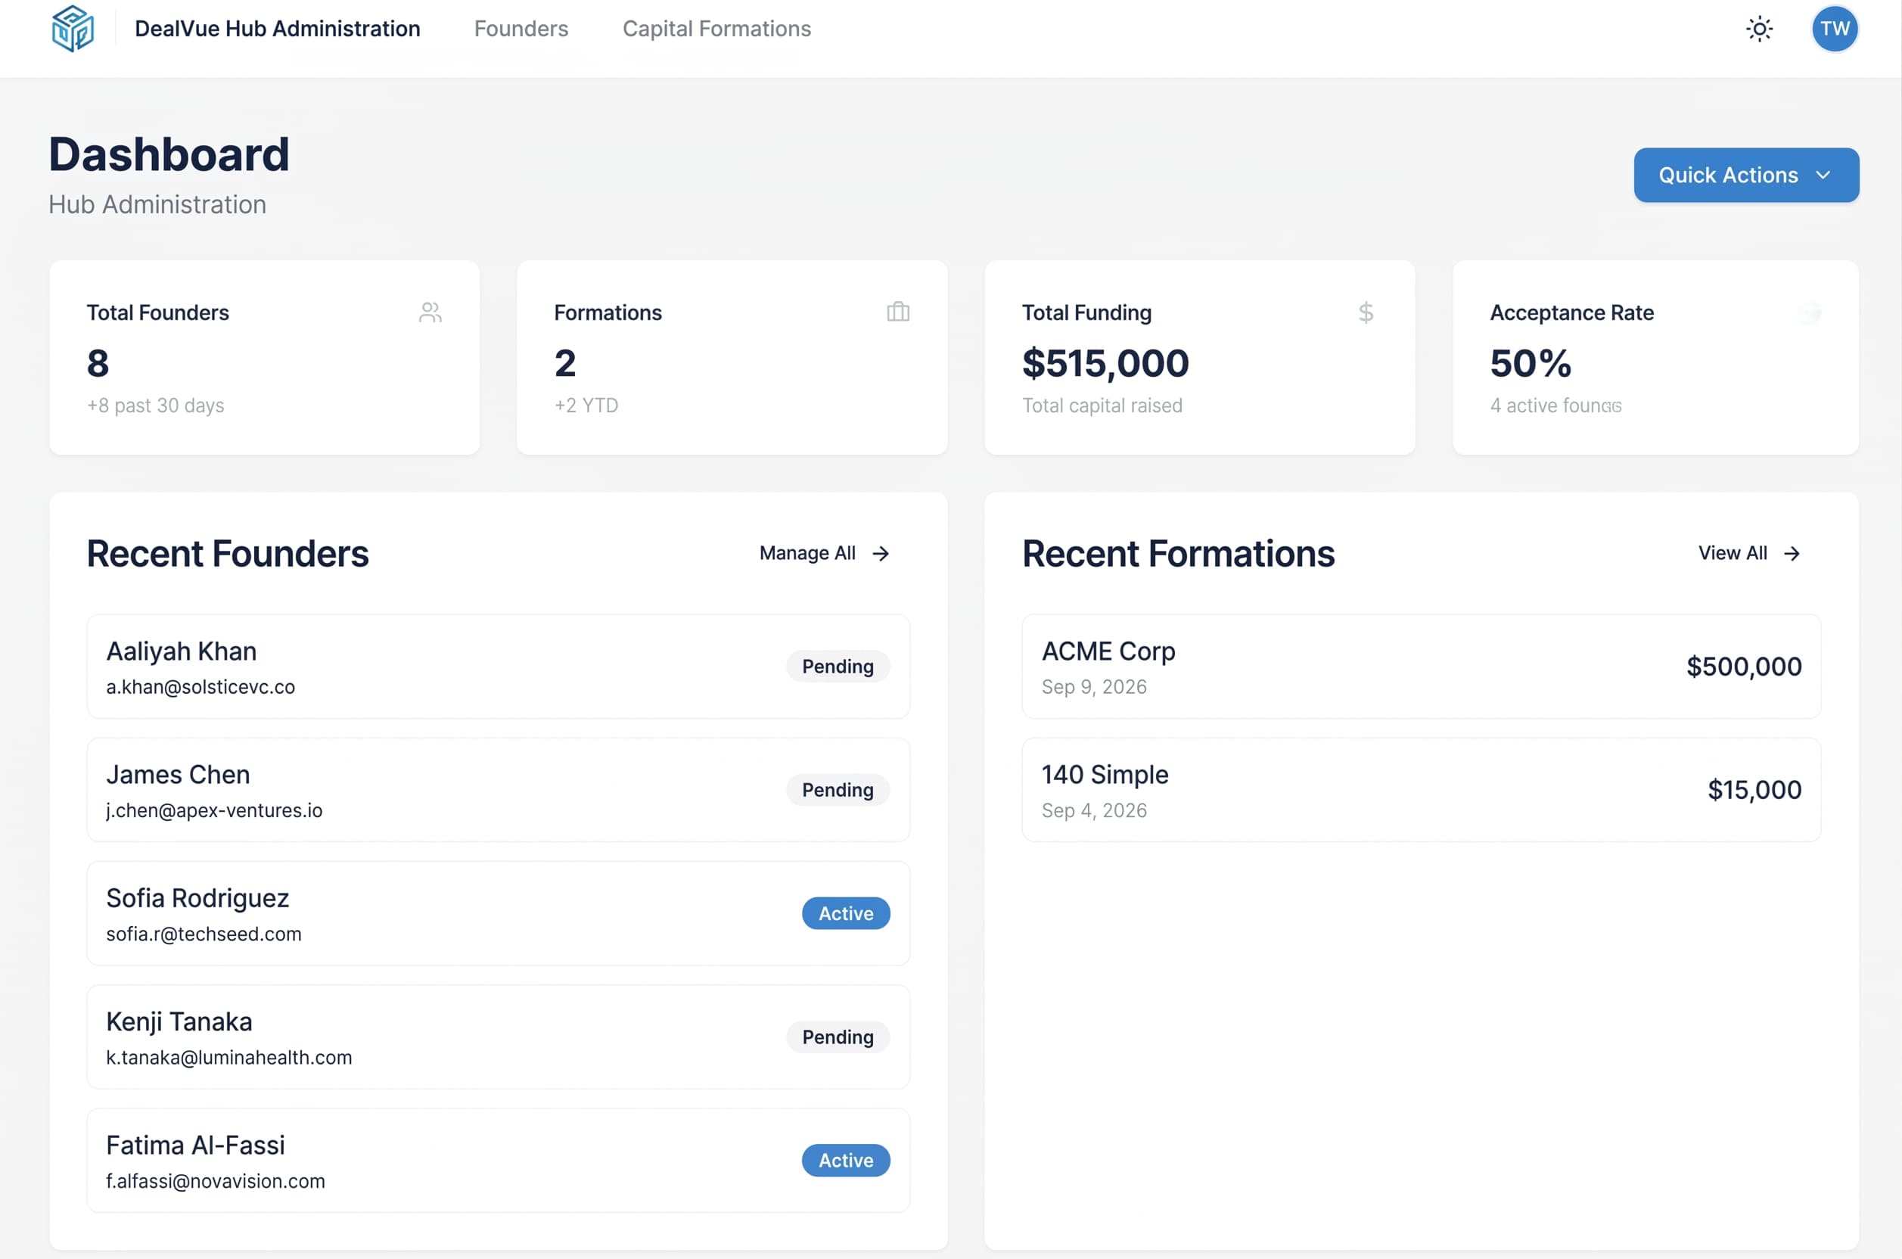Open the TW user avatar menu
1902x1259 pixels.
tap(1835, 29)
